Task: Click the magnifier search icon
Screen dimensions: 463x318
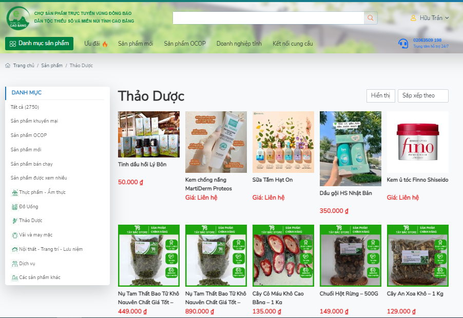Action: [371, 18]
